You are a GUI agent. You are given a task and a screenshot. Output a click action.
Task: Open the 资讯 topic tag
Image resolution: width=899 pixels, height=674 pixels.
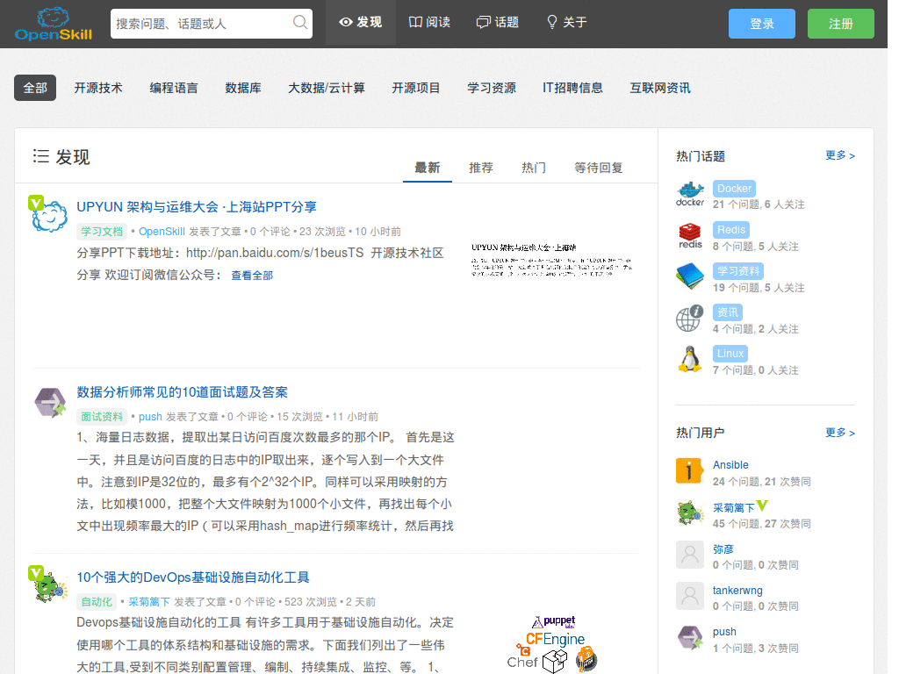click(728, 312)
